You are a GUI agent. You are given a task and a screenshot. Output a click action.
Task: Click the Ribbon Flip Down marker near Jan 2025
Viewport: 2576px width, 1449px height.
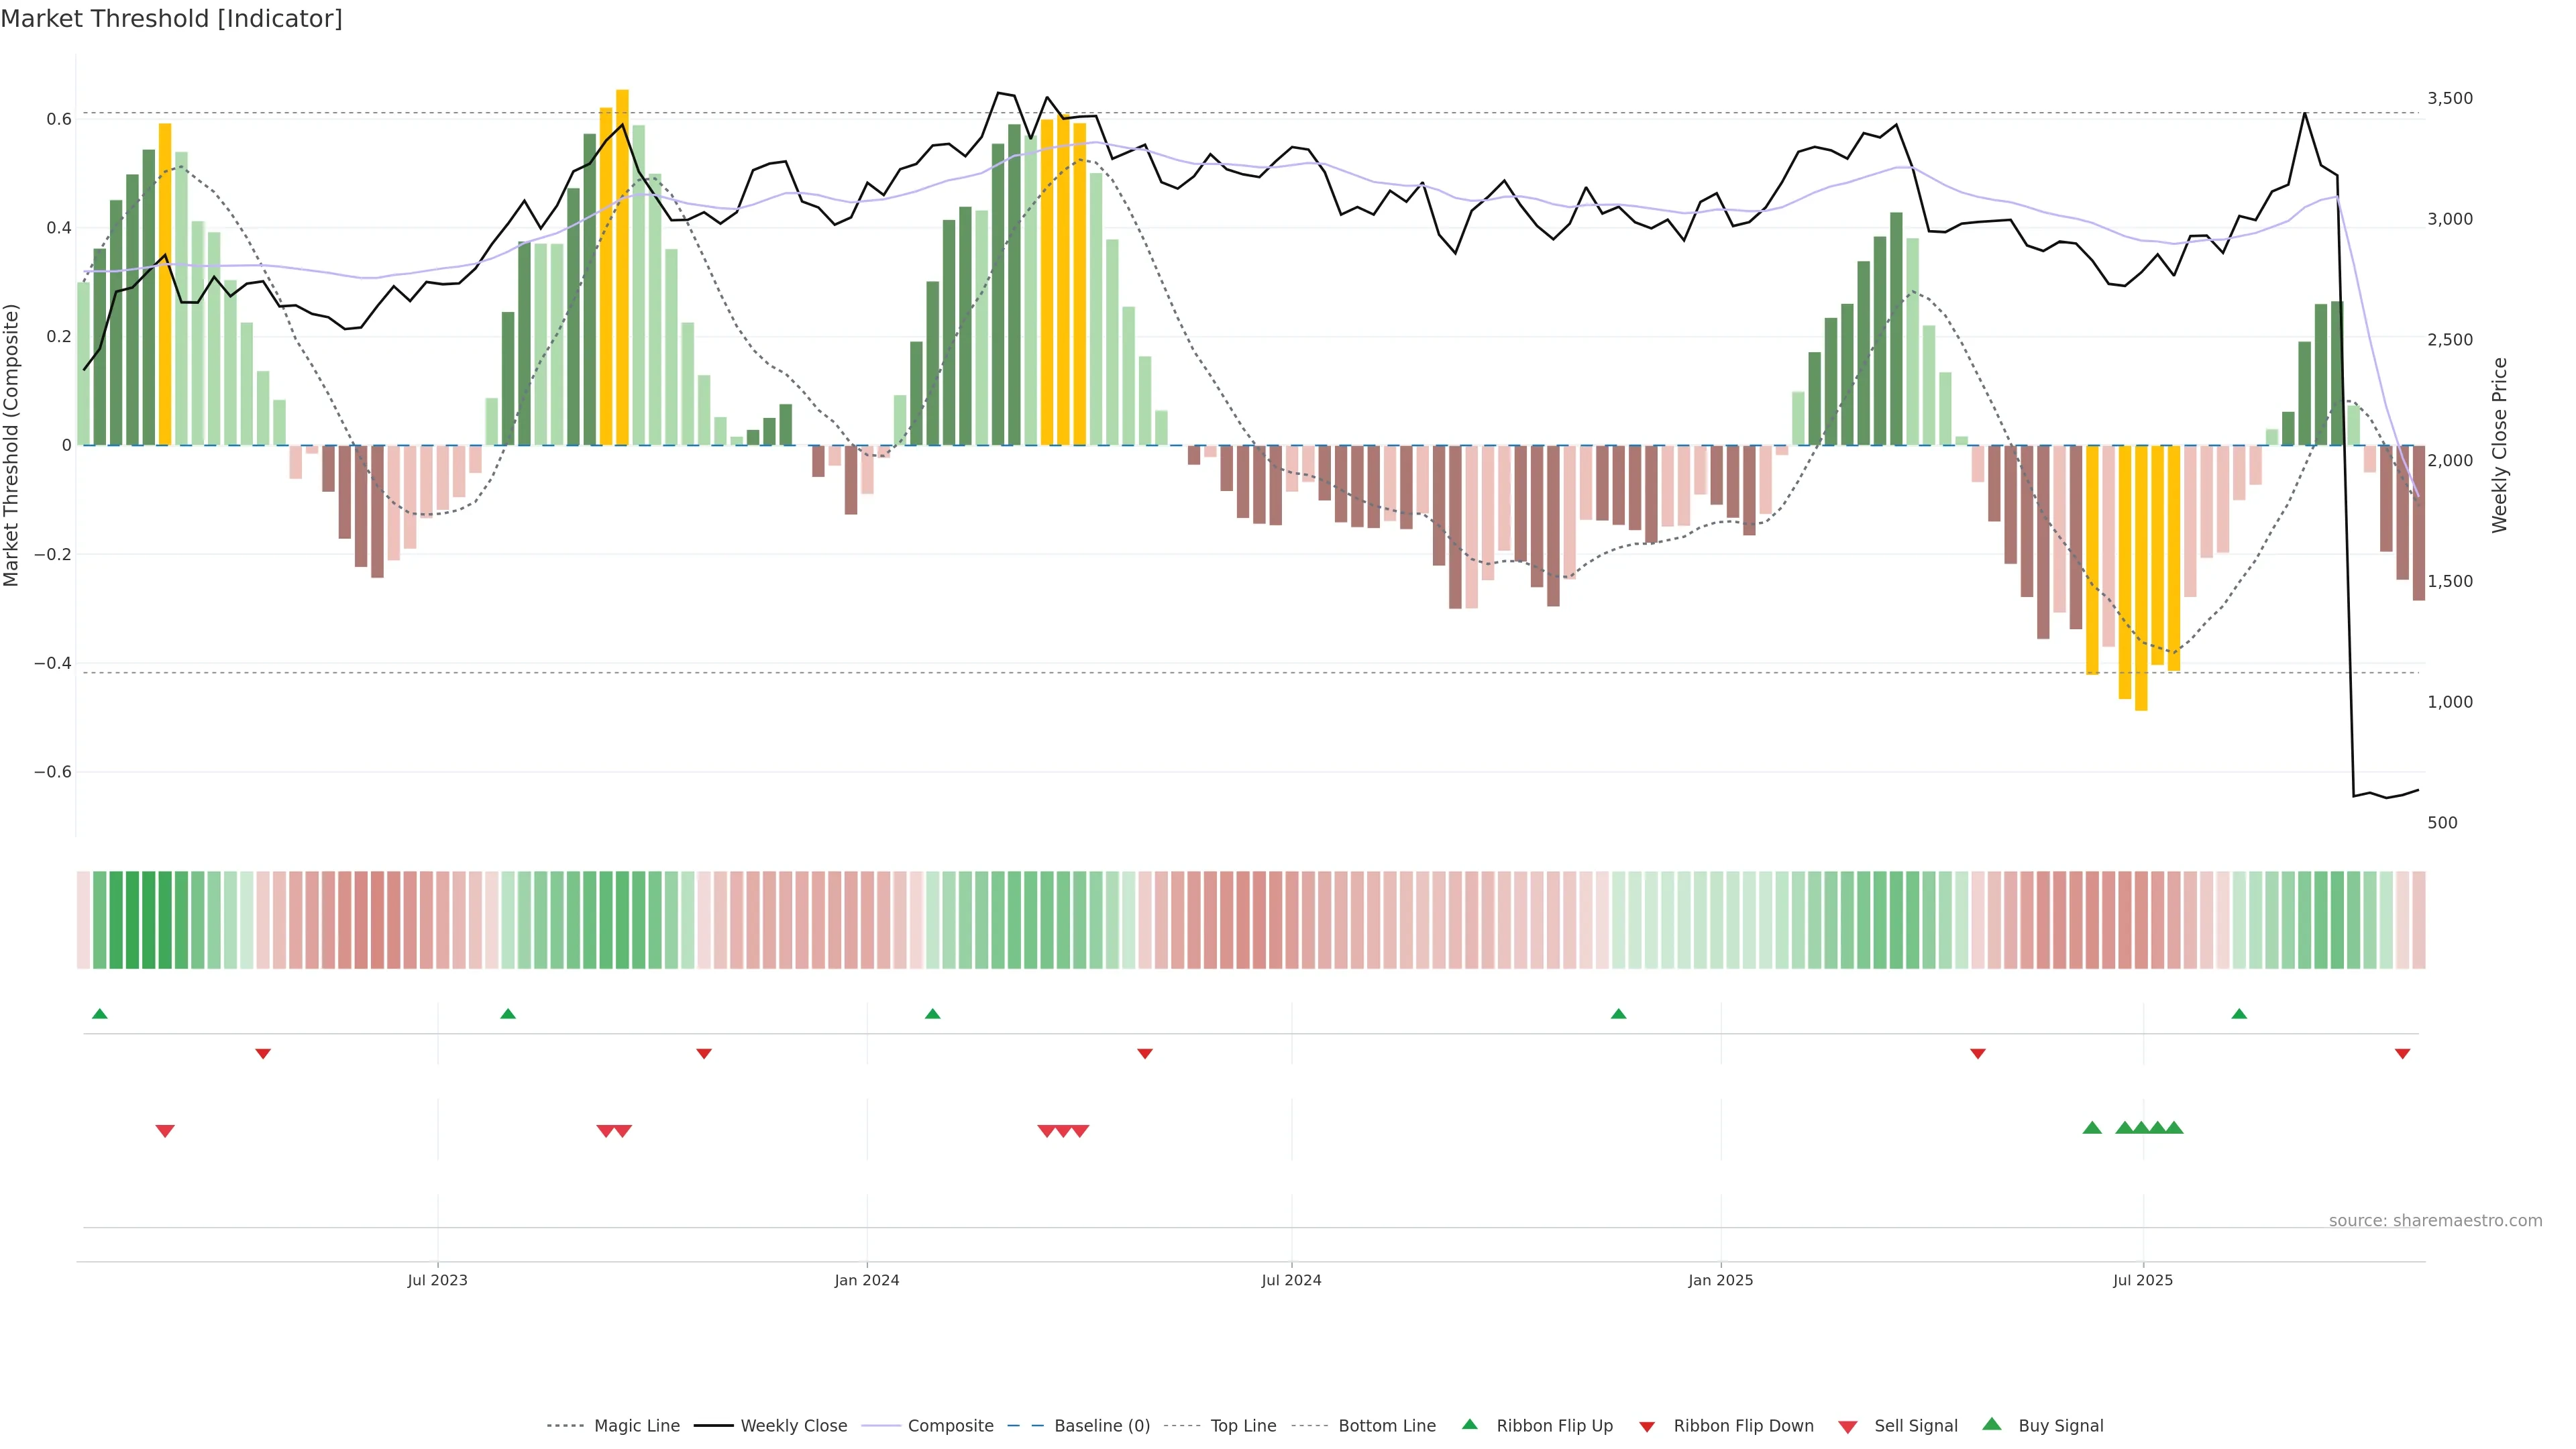[1977, 1054]
